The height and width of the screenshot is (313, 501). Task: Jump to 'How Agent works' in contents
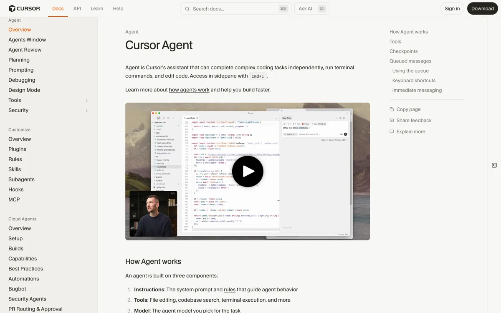pos(409,32)
